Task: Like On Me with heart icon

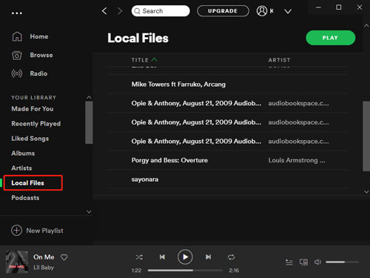Action: [x=64, y=257]
